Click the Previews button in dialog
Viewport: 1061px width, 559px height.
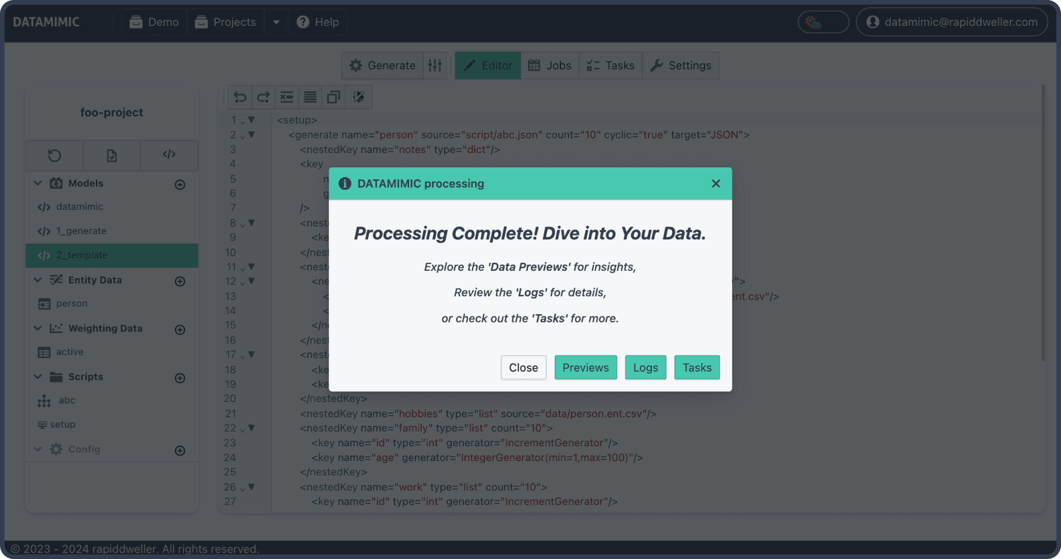point(585,367)
